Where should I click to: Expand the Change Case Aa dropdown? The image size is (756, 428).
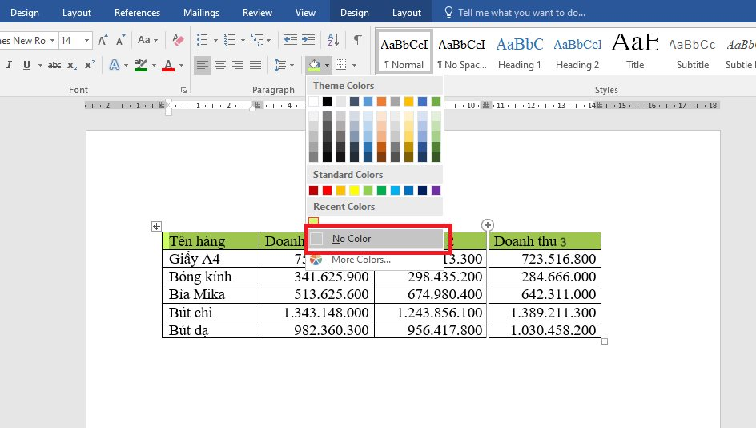pyautogui.click(x=155, y=41)
